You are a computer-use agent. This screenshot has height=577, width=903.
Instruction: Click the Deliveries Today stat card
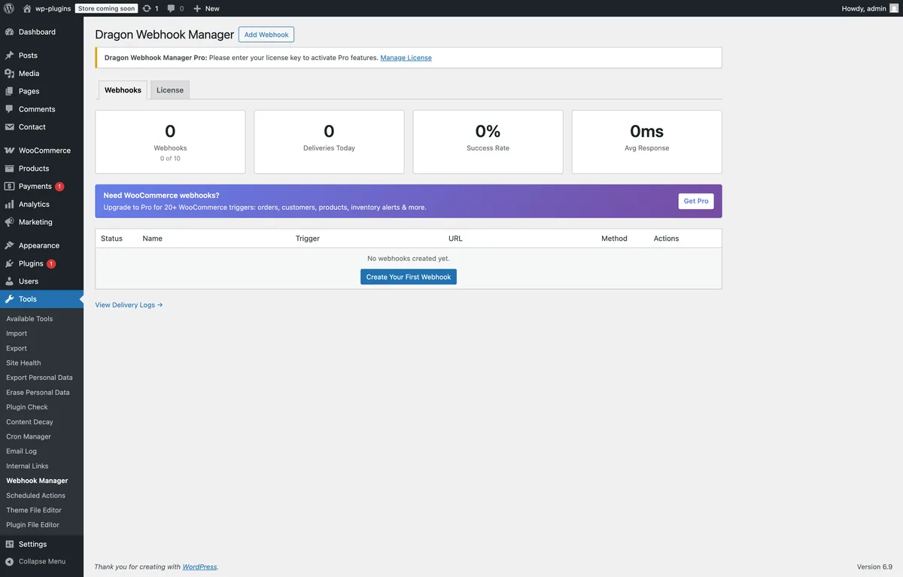329,141
